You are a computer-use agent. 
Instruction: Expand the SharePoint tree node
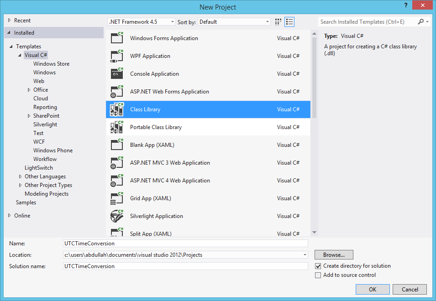point(29,116)
